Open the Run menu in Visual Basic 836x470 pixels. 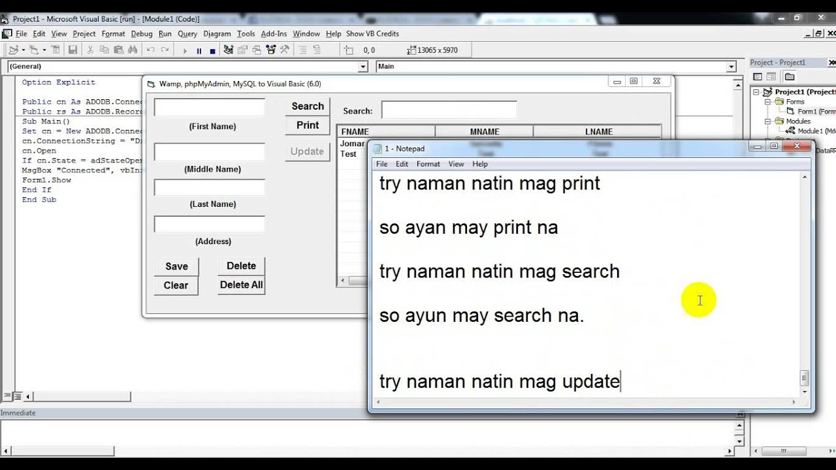pos(165,34)
